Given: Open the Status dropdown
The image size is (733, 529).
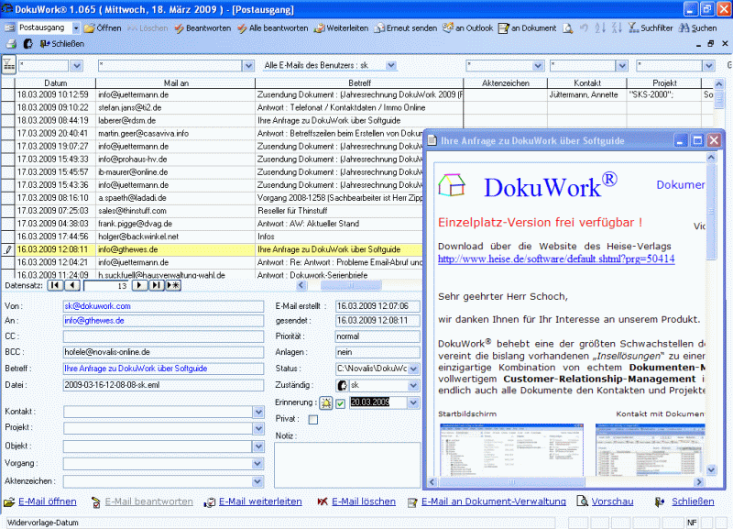Looking at the screenshot, I should coord(413,369).
